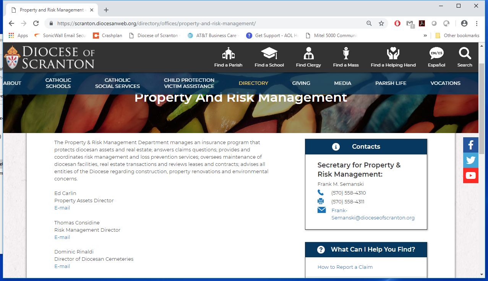Click the site Search magnifier icon

[x=465, y=54]
